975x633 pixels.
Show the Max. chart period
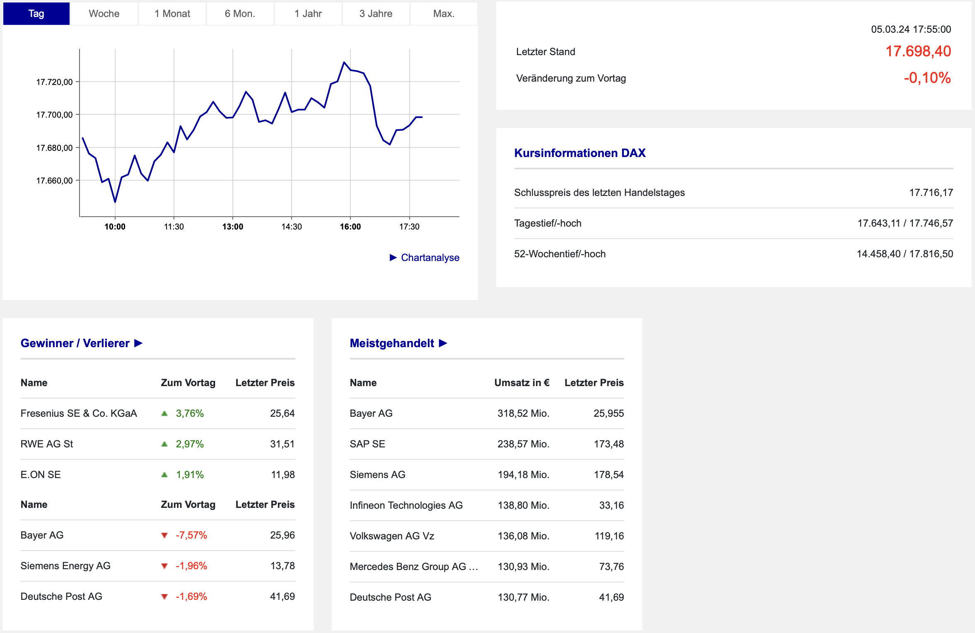pyautogui.click(x=444, y=14)
